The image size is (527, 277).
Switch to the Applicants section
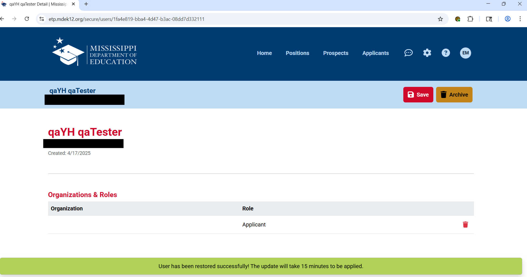point(375,53)
